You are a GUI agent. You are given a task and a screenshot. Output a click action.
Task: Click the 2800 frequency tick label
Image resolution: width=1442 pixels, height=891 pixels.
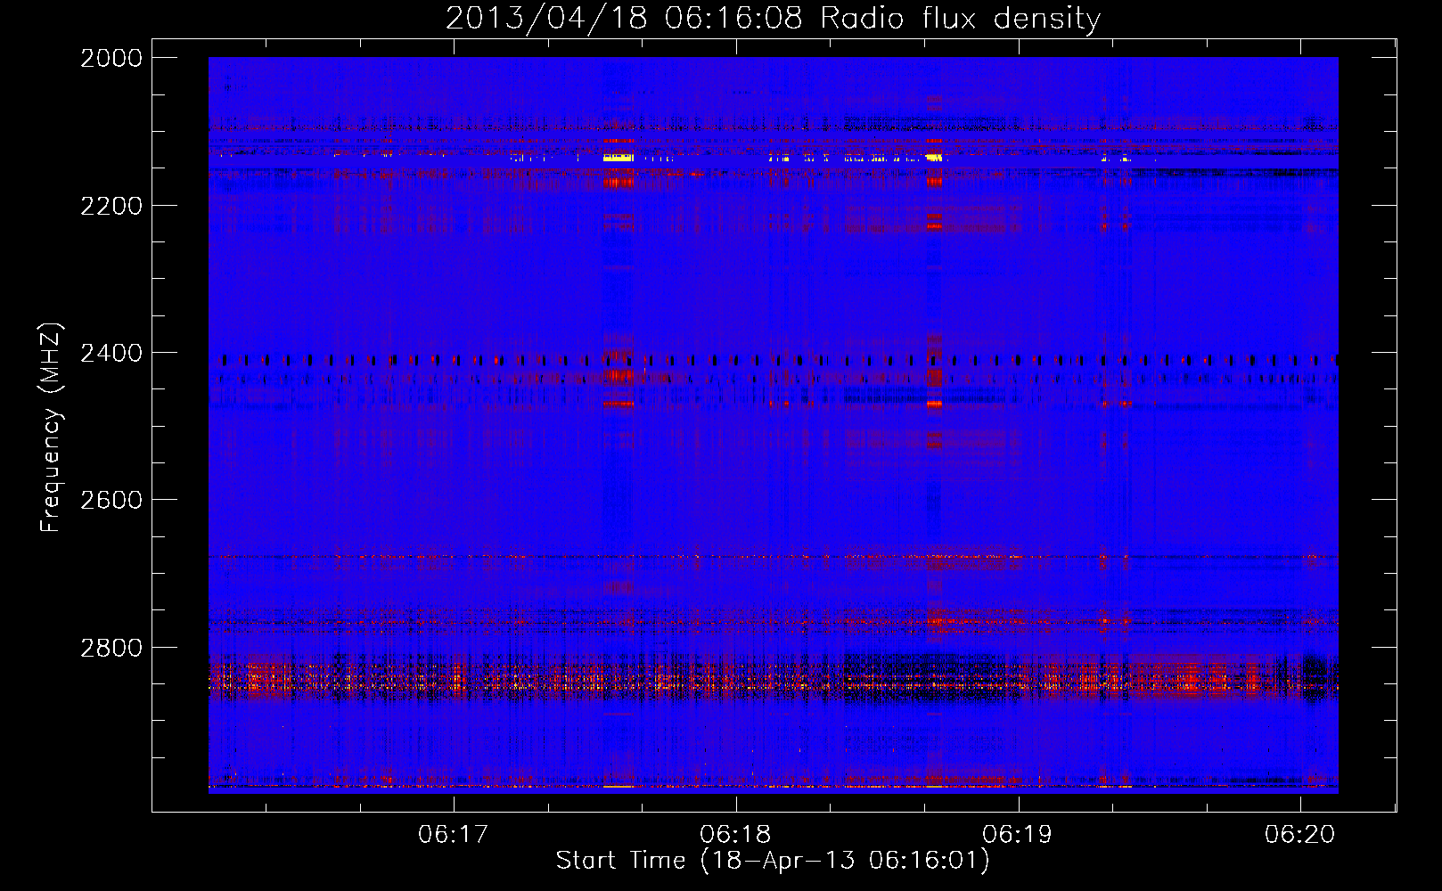111,648
